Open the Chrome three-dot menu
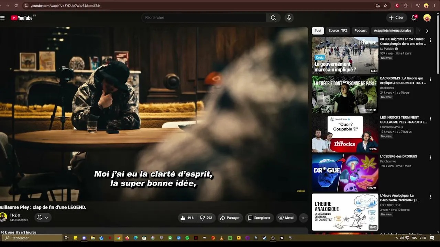The height and width of the screenshot is (247, 440). click(434, 5)
